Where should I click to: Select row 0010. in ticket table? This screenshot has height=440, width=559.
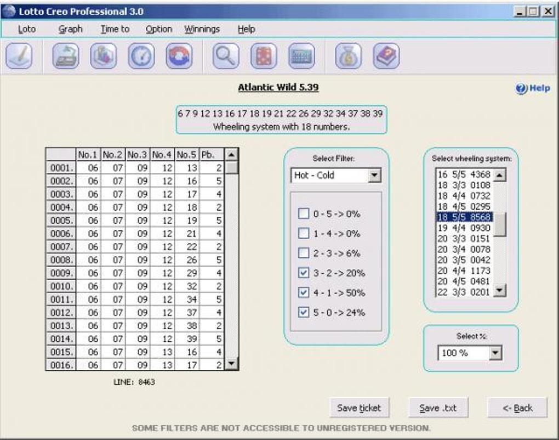pos(135,286)
